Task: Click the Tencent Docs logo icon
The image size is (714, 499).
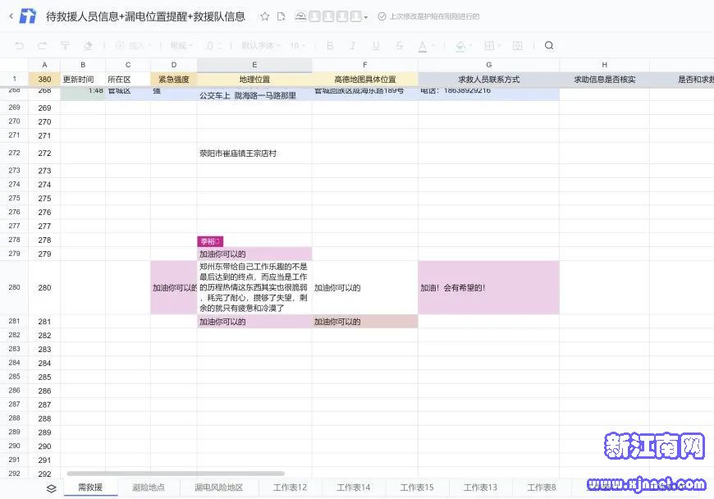Action: pyautogui.click(x=28, y=16)
